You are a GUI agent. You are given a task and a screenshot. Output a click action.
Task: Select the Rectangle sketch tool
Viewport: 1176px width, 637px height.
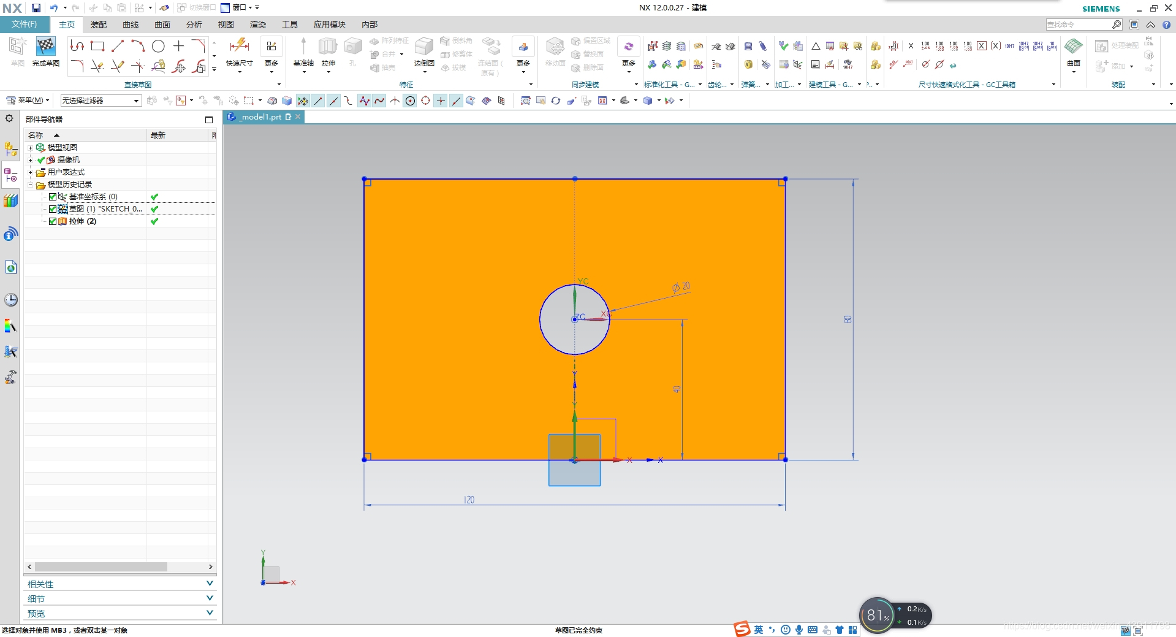click(97, 46)
